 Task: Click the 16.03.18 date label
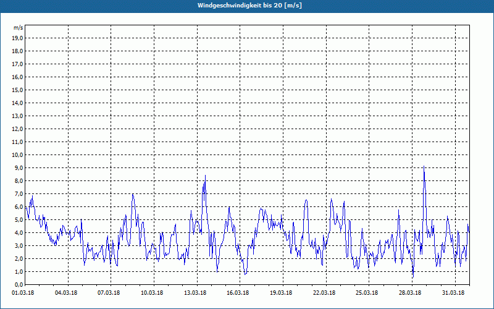tap(238, 292)
